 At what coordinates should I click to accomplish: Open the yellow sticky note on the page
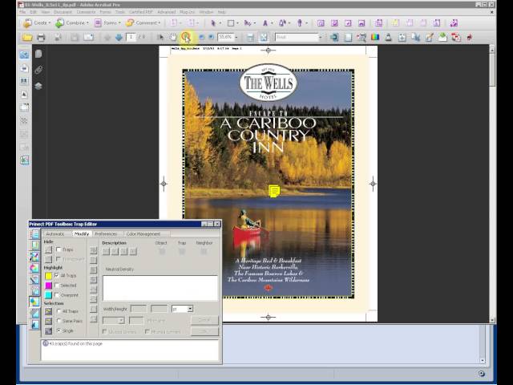pos(274,191)
